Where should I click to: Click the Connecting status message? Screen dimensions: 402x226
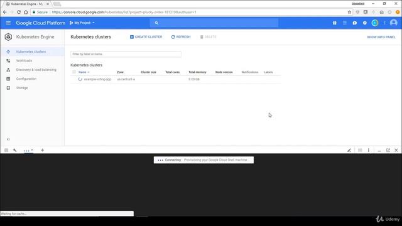[204, 160]
